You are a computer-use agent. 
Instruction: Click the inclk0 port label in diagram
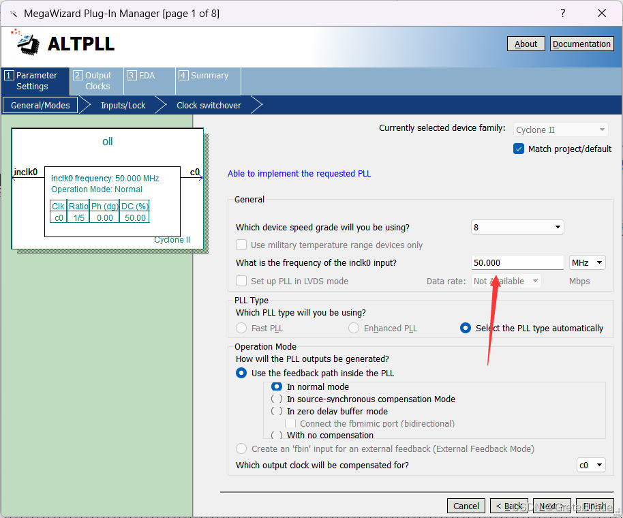click(26, 172)
